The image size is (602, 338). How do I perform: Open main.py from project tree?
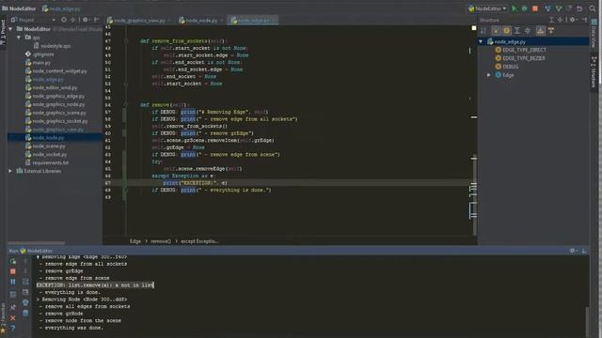[x=41, y=63]
